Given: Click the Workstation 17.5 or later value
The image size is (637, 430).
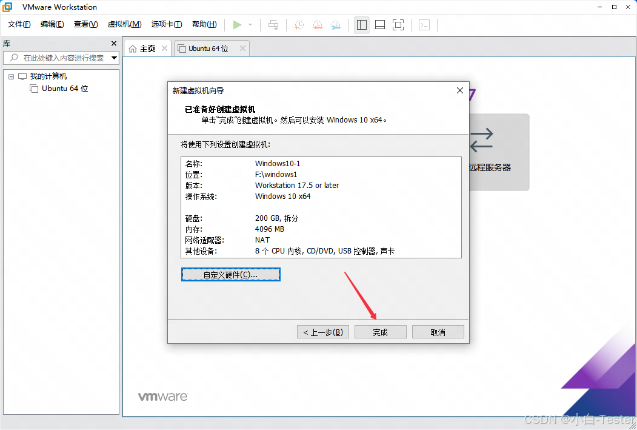Looking at the screenshot, I should [296, 186].
